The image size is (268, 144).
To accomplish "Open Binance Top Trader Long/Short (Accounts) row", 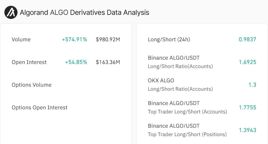I will (202, 107).
